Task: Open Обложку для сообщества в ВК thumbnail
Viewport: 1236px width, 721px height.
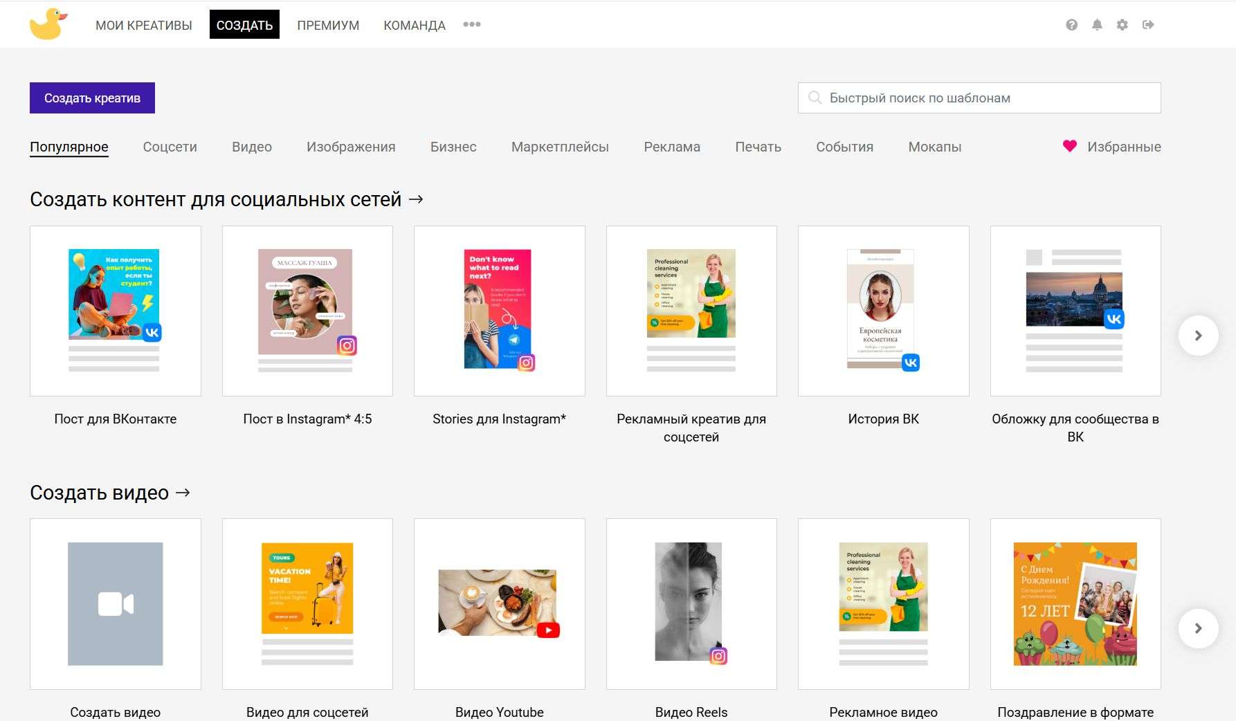Action: pyautogui.click(x=1075, y=311)
